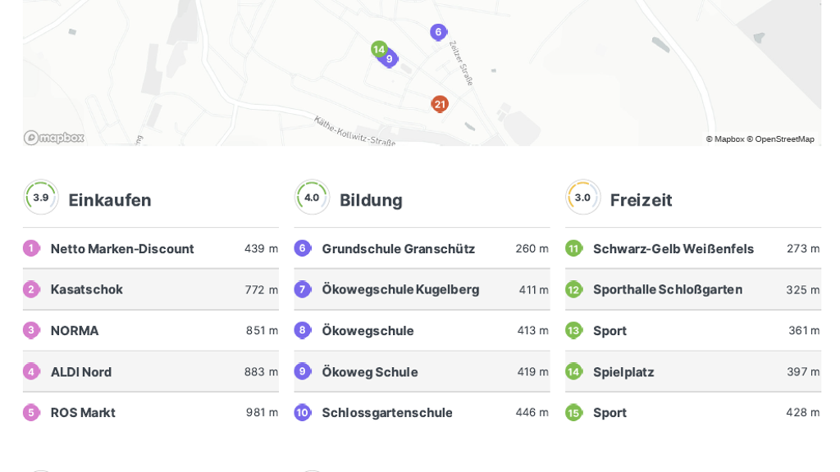The height and width of the screenshot is (472, 840).
Task: Click the Bildung 4.0 rating circle
Action: point(312,197)
